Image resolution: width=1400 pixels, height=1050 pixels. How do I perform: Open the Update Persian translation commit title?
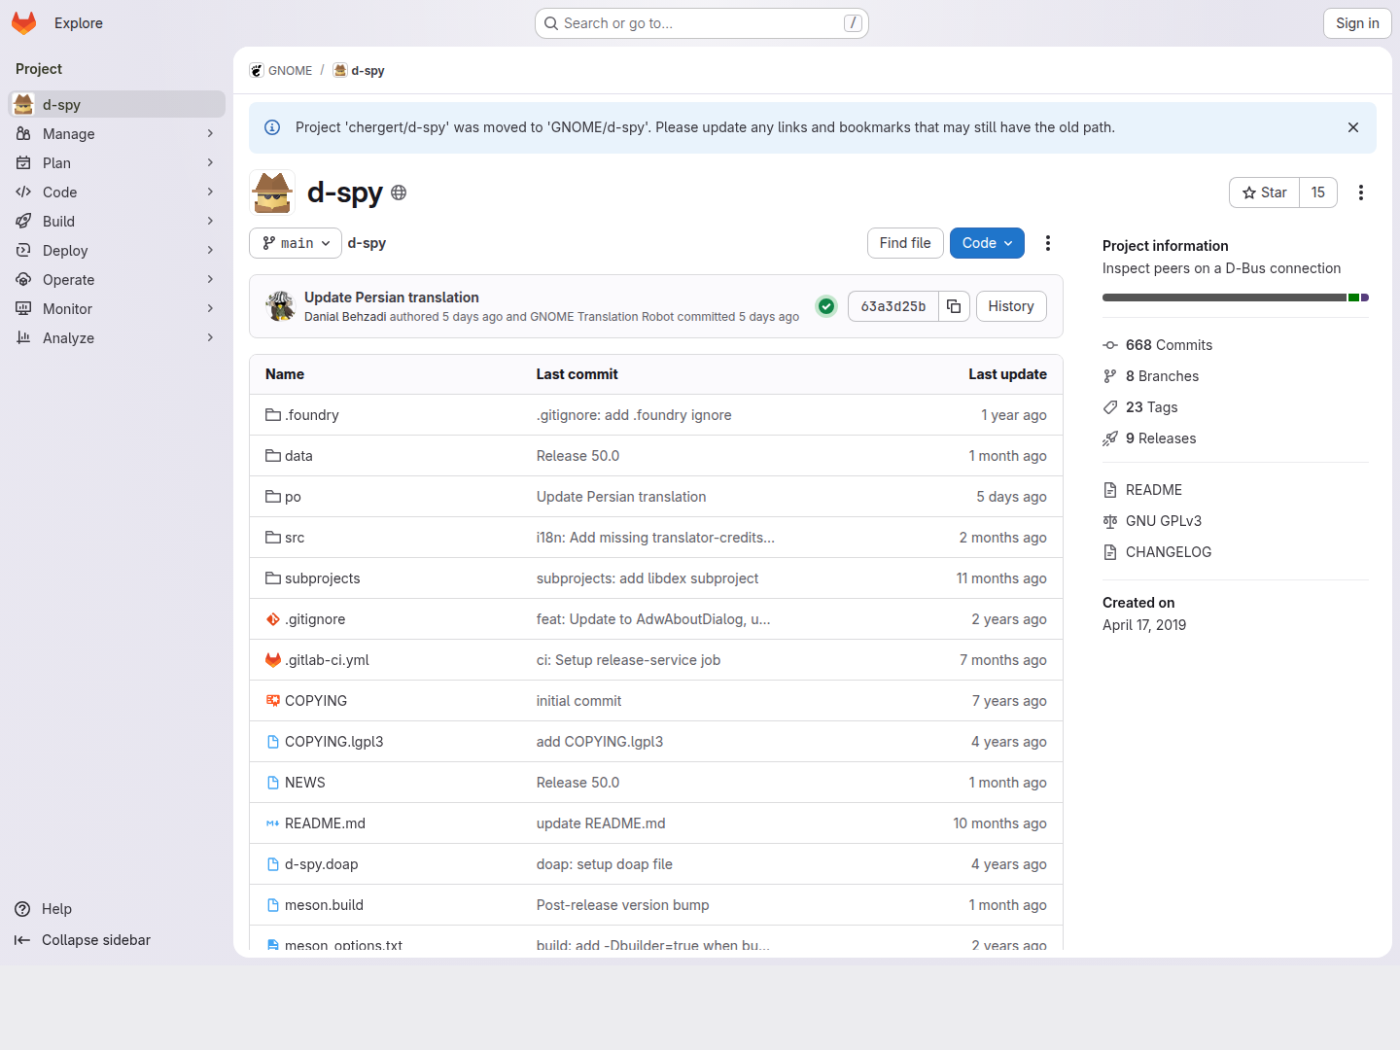click(x=392, y=297)
